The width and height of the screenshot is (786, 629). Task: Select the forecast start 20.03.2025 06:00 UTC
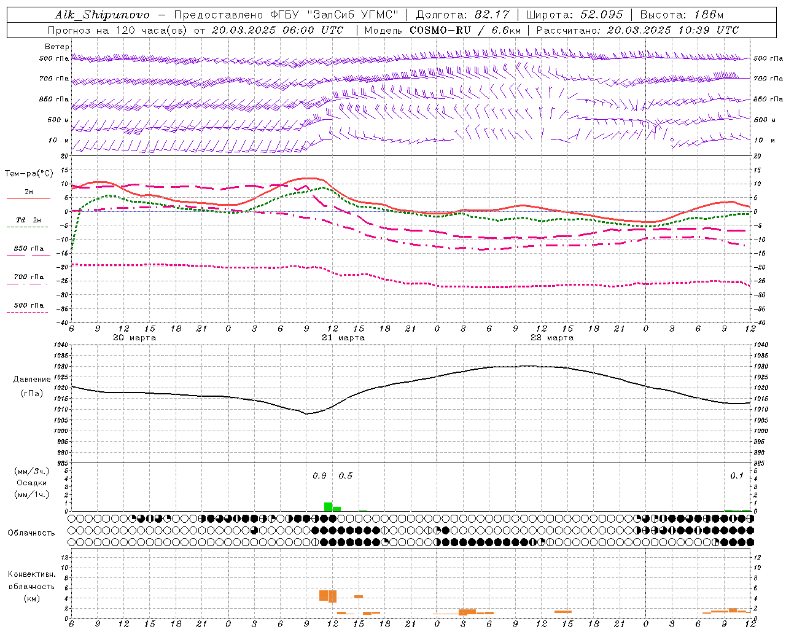tap(278, 30)
